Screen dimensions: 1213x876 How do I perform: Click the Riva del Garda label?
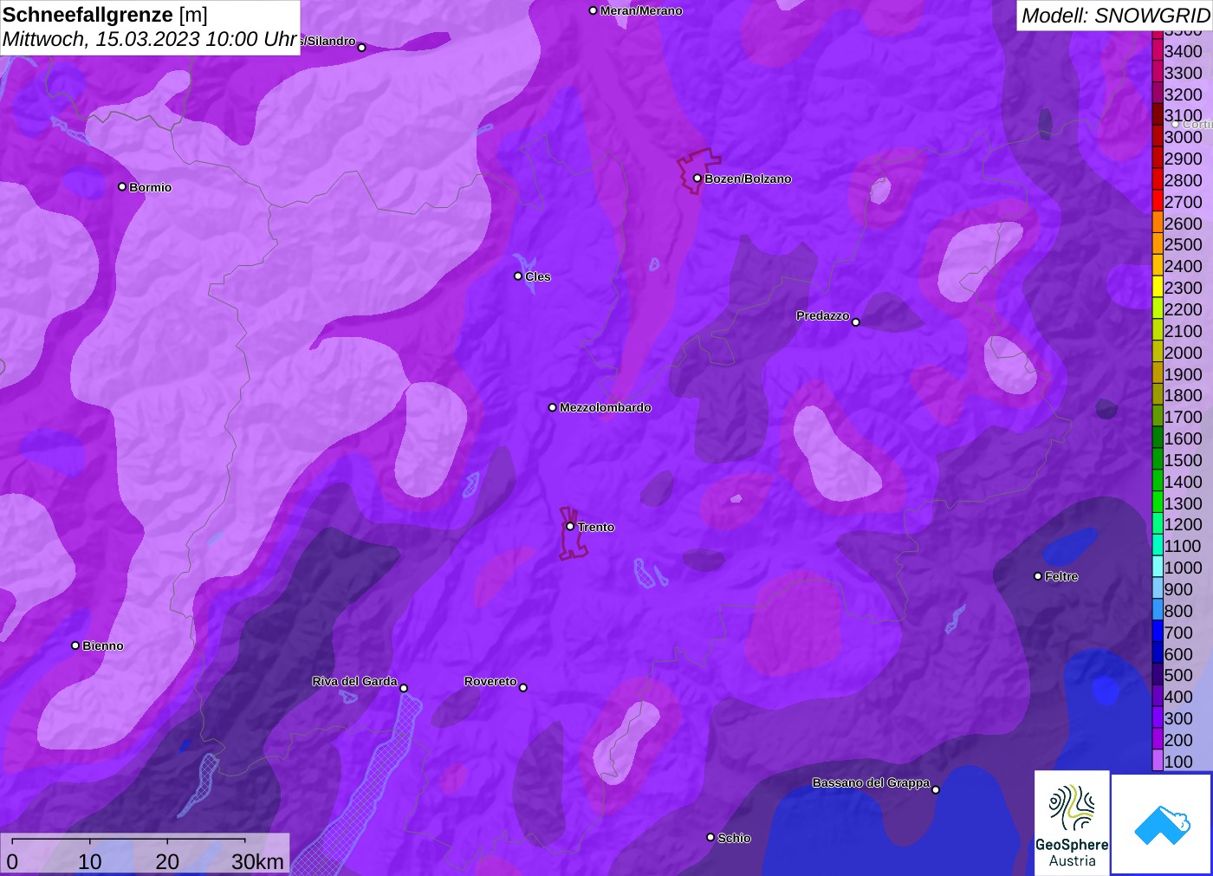click(x=354, y=681)
